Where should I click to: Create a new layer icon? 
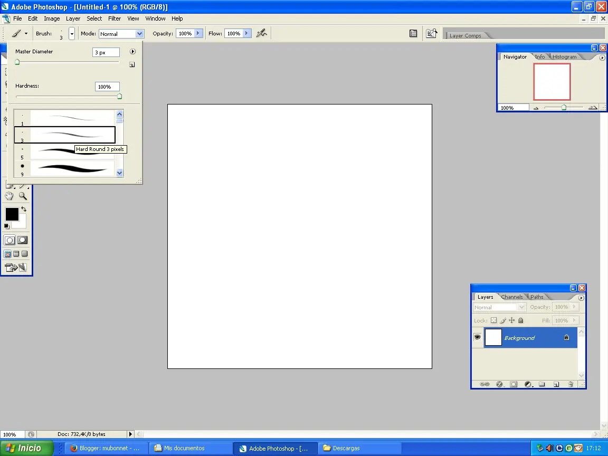coord(556,384)
